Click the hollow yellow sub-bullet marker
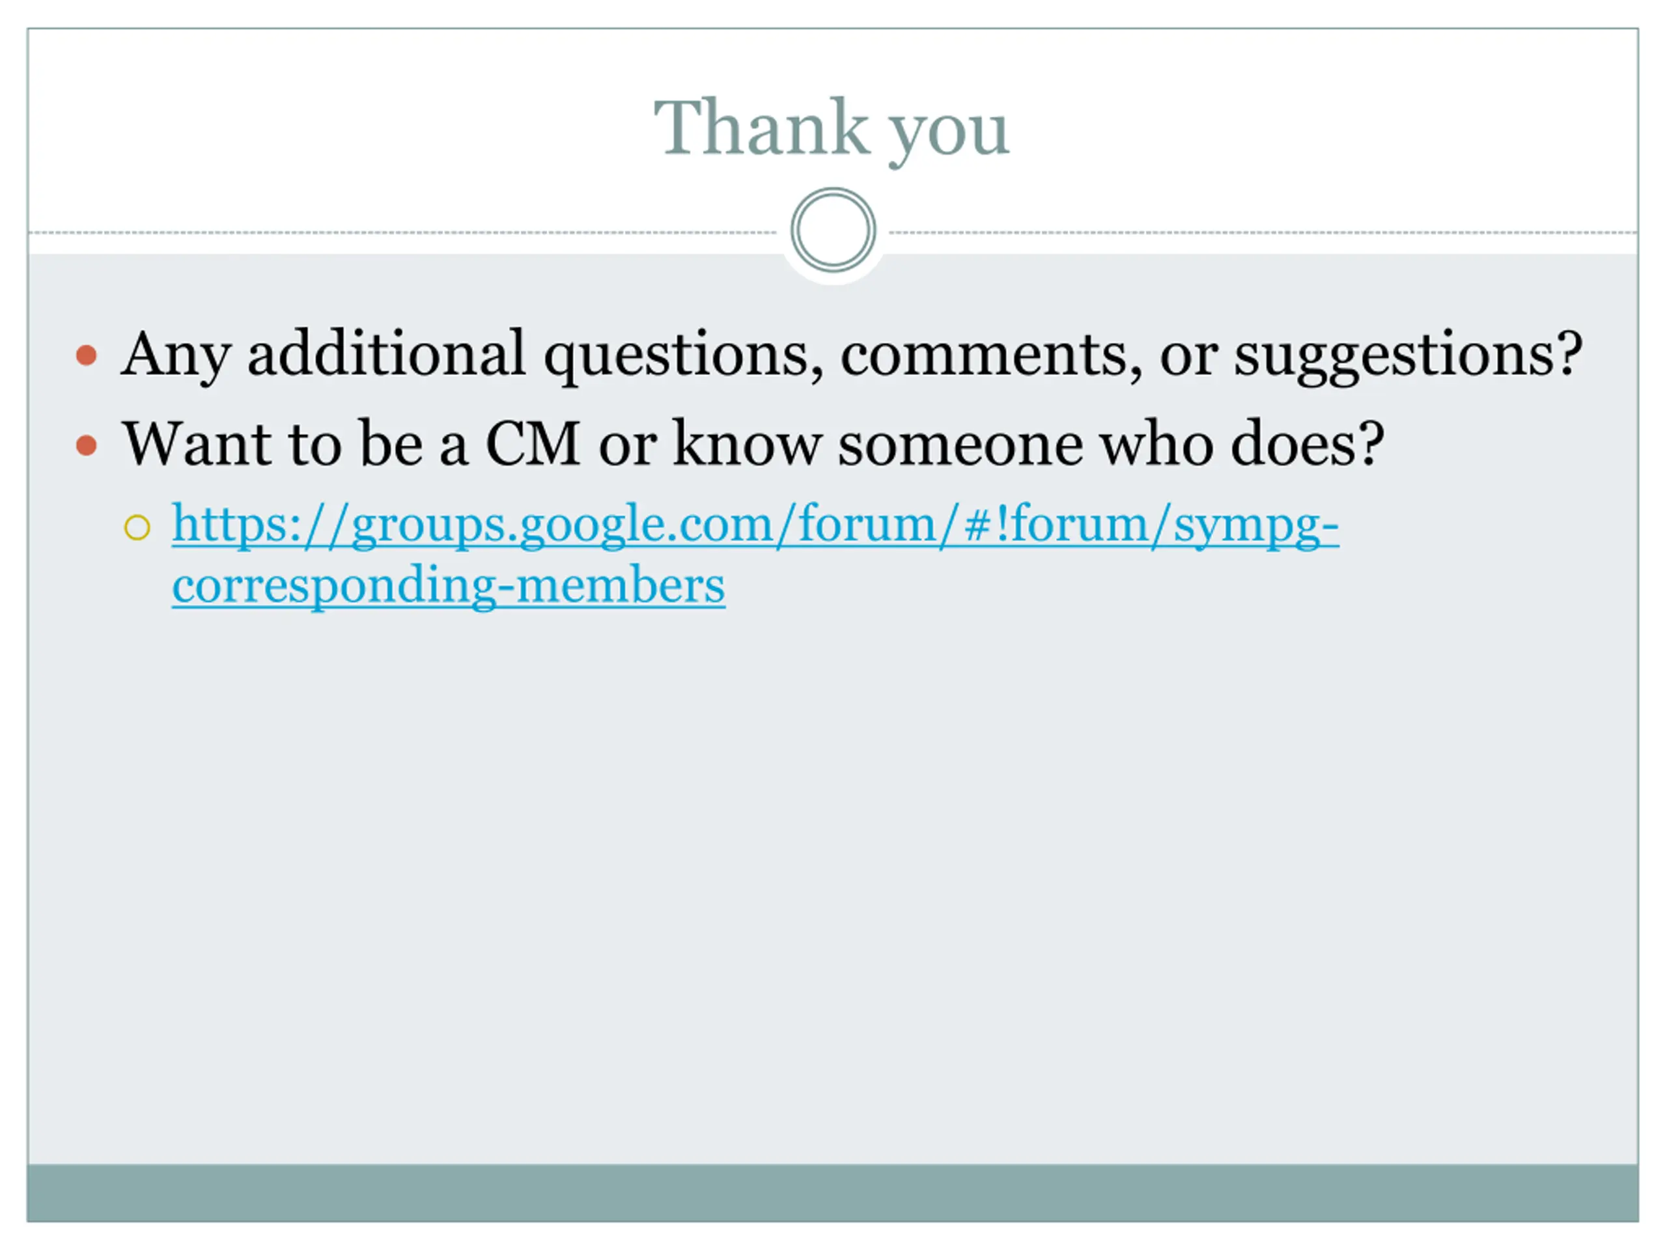Screen dimensions: 1667x1250 tap(137, 527)
